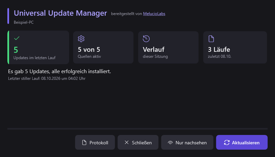Click the green number 5
Screen dimensions: 275x157
tap(16, 50)
